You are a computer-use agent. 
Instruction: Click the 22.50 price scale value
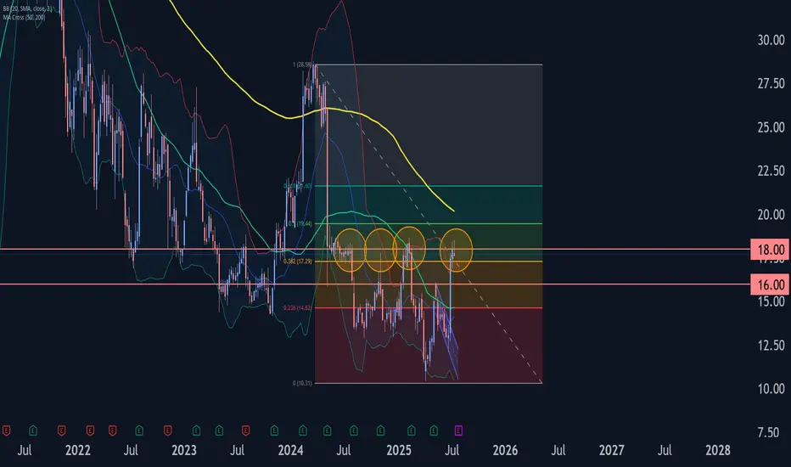[x=771, y=171]
